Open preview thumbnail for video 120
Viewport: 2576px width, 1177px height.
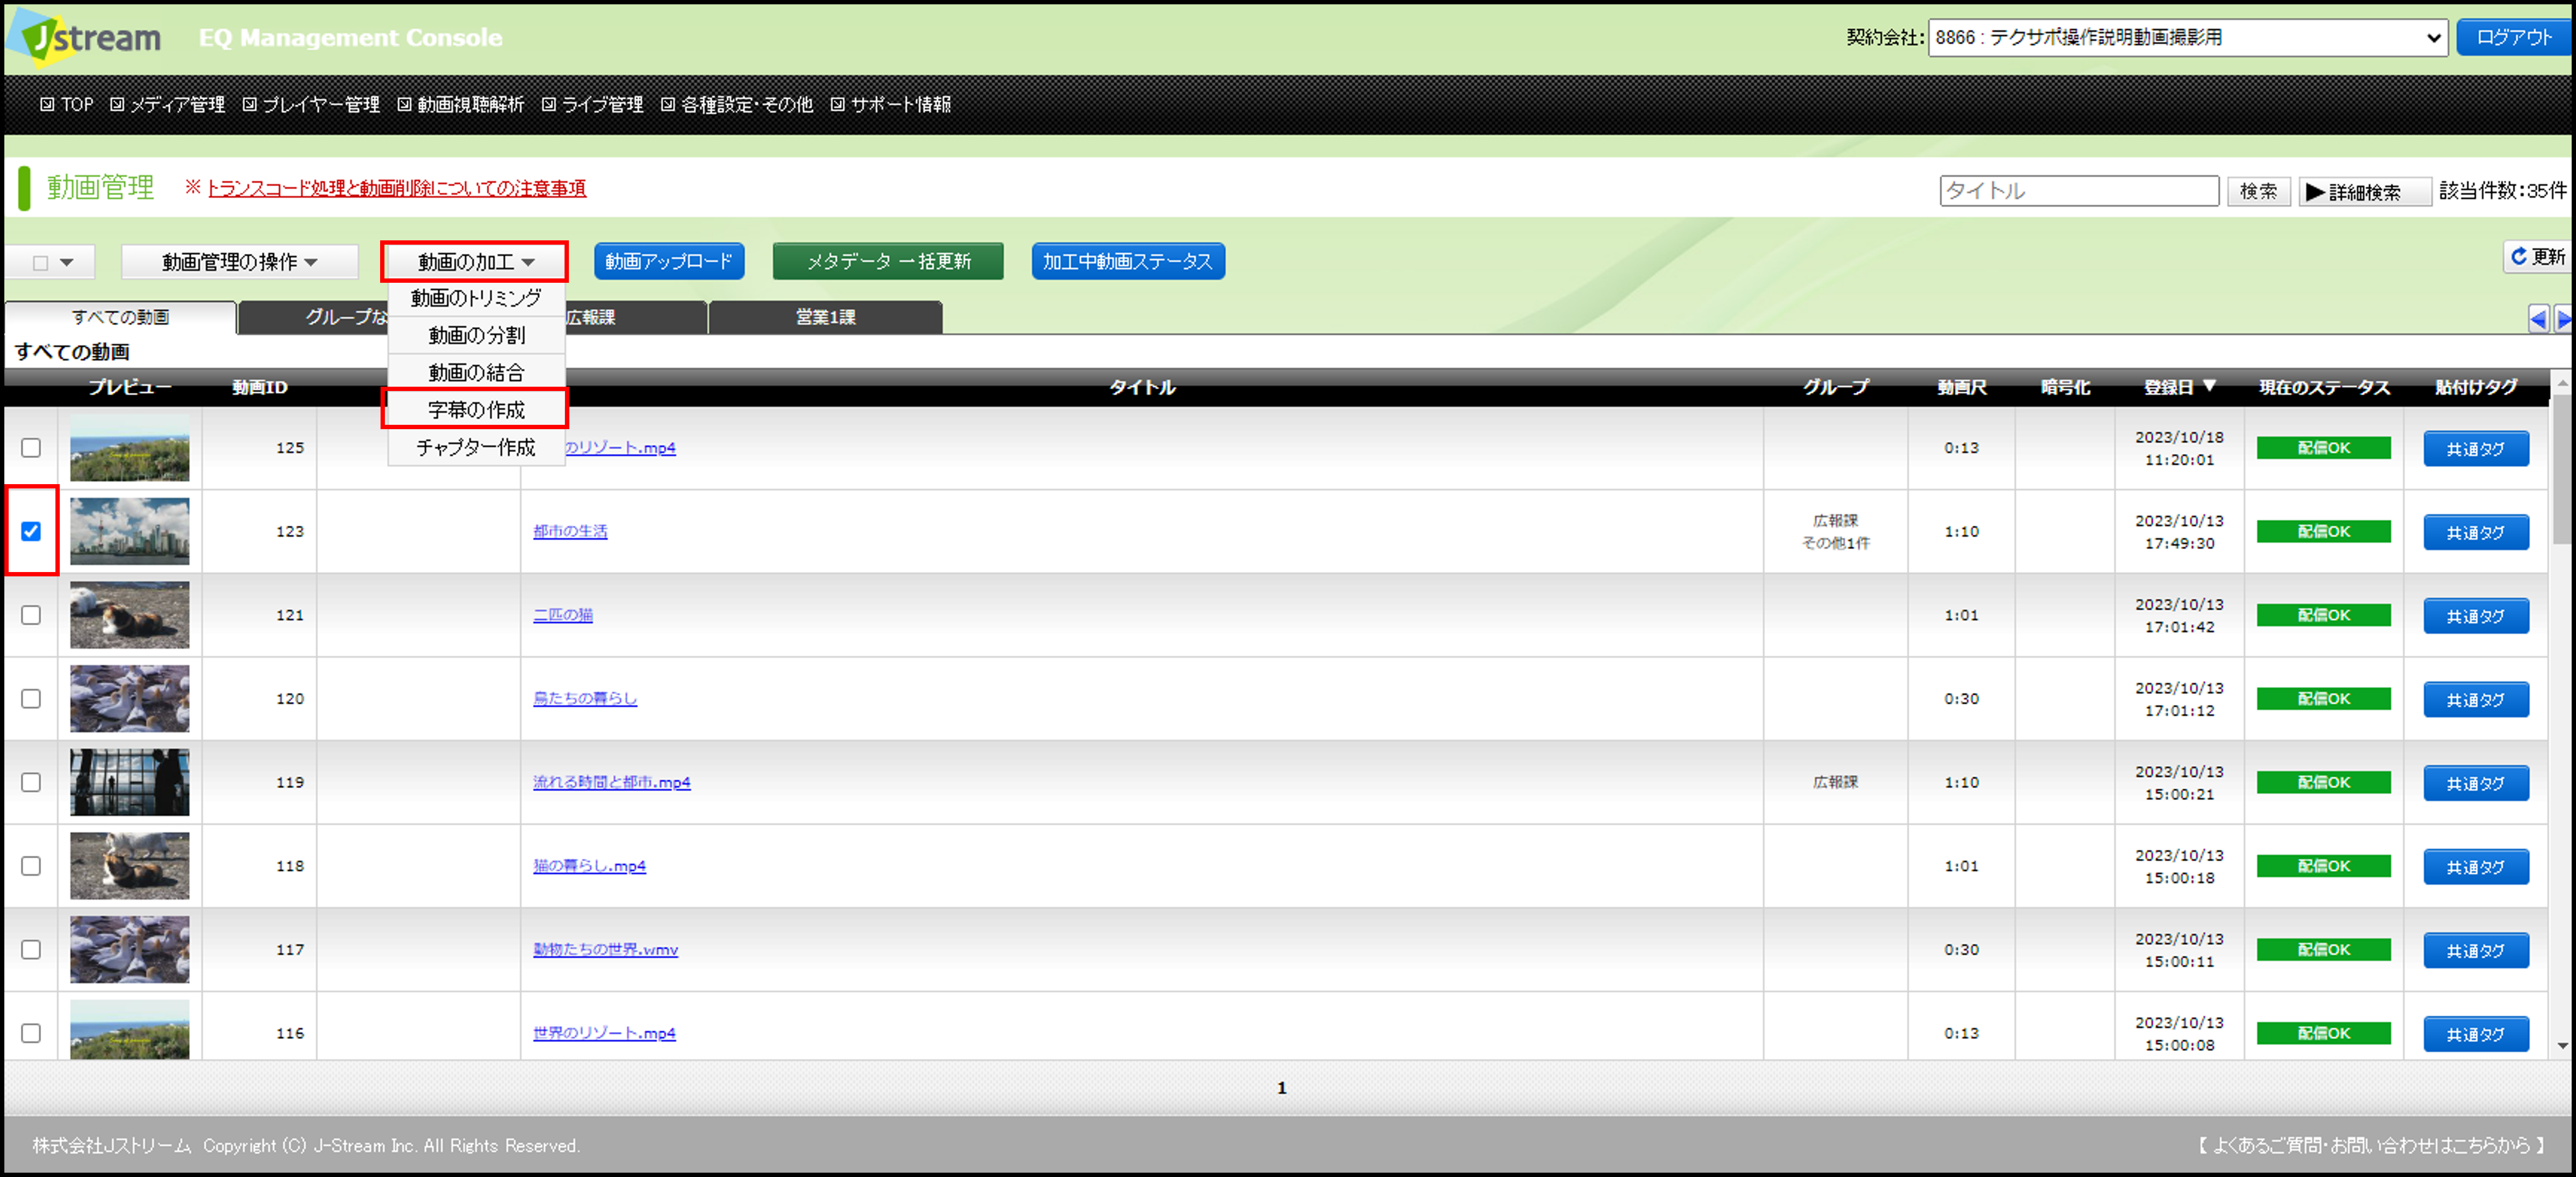(x=129, y=699)
